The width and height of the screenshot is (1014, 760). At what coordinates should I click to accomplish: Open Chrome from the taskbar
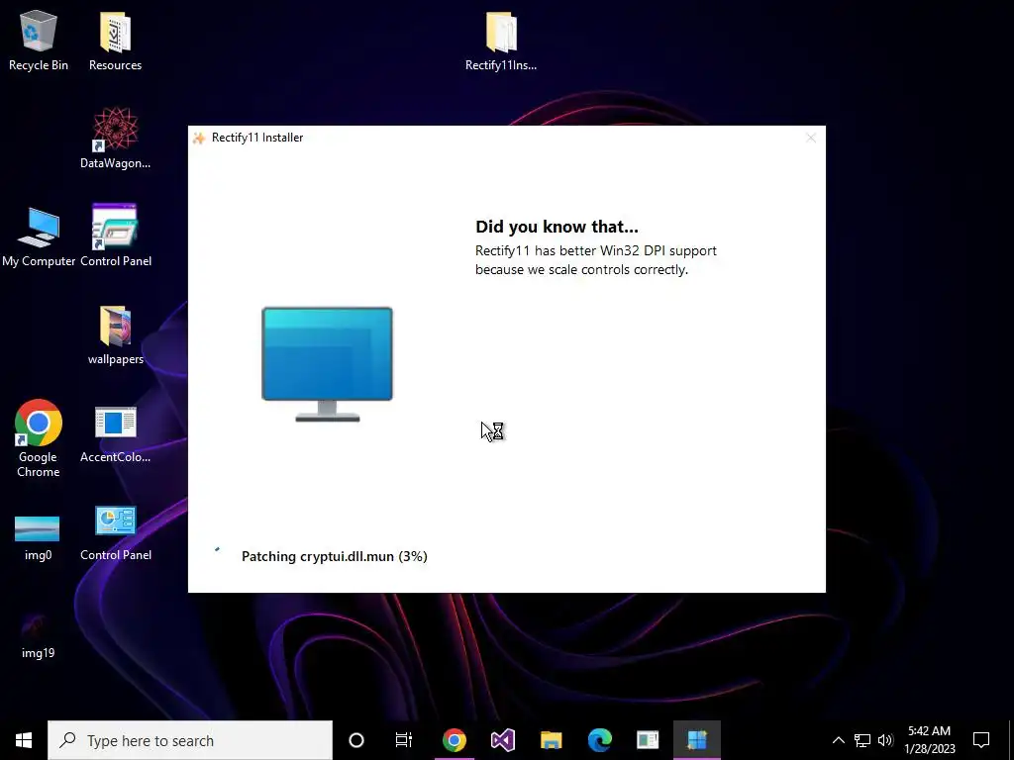454,740
